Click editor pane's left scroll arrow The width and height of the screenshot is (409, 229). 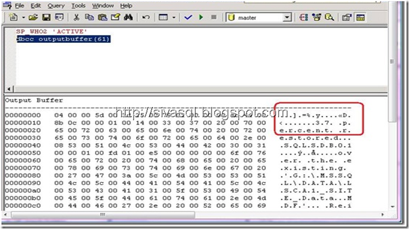[x=9, y=89]
